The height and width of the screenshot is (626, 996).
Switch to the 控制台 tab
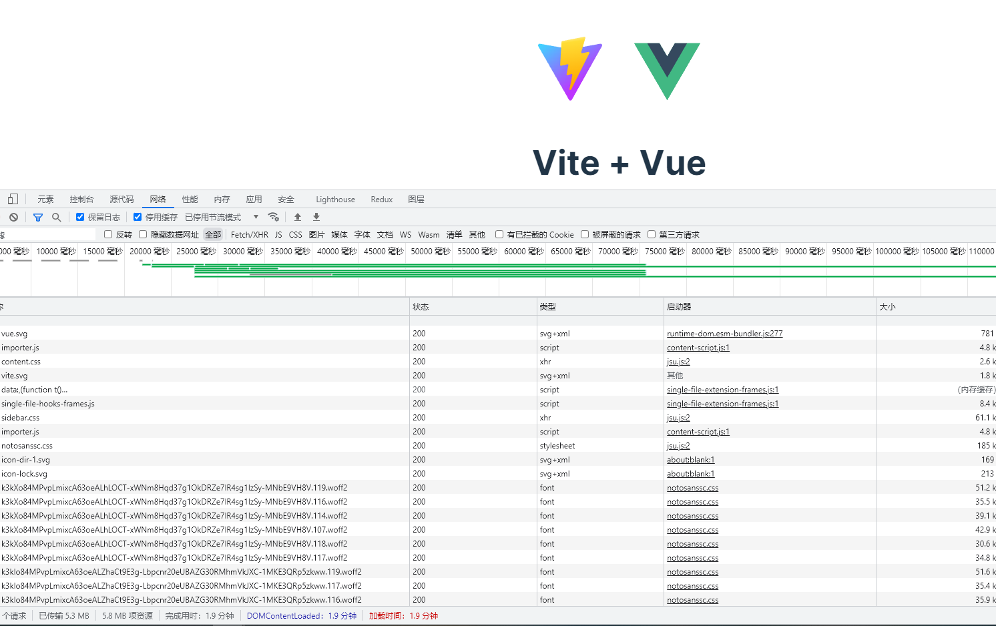[x=81, y=199]
